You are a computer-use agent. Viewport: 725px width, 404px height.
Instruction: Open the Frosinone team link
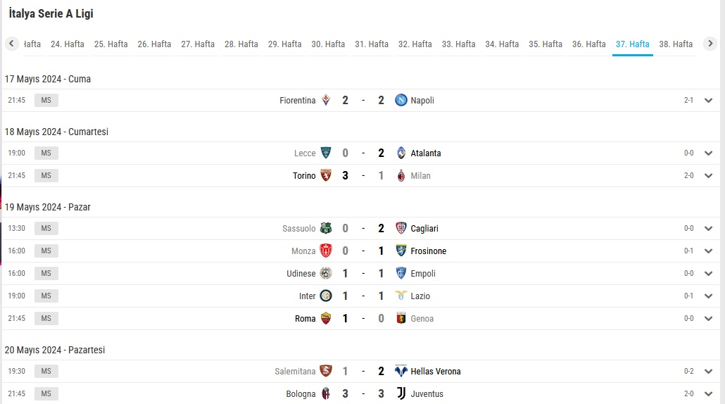(x=428, y=251)
